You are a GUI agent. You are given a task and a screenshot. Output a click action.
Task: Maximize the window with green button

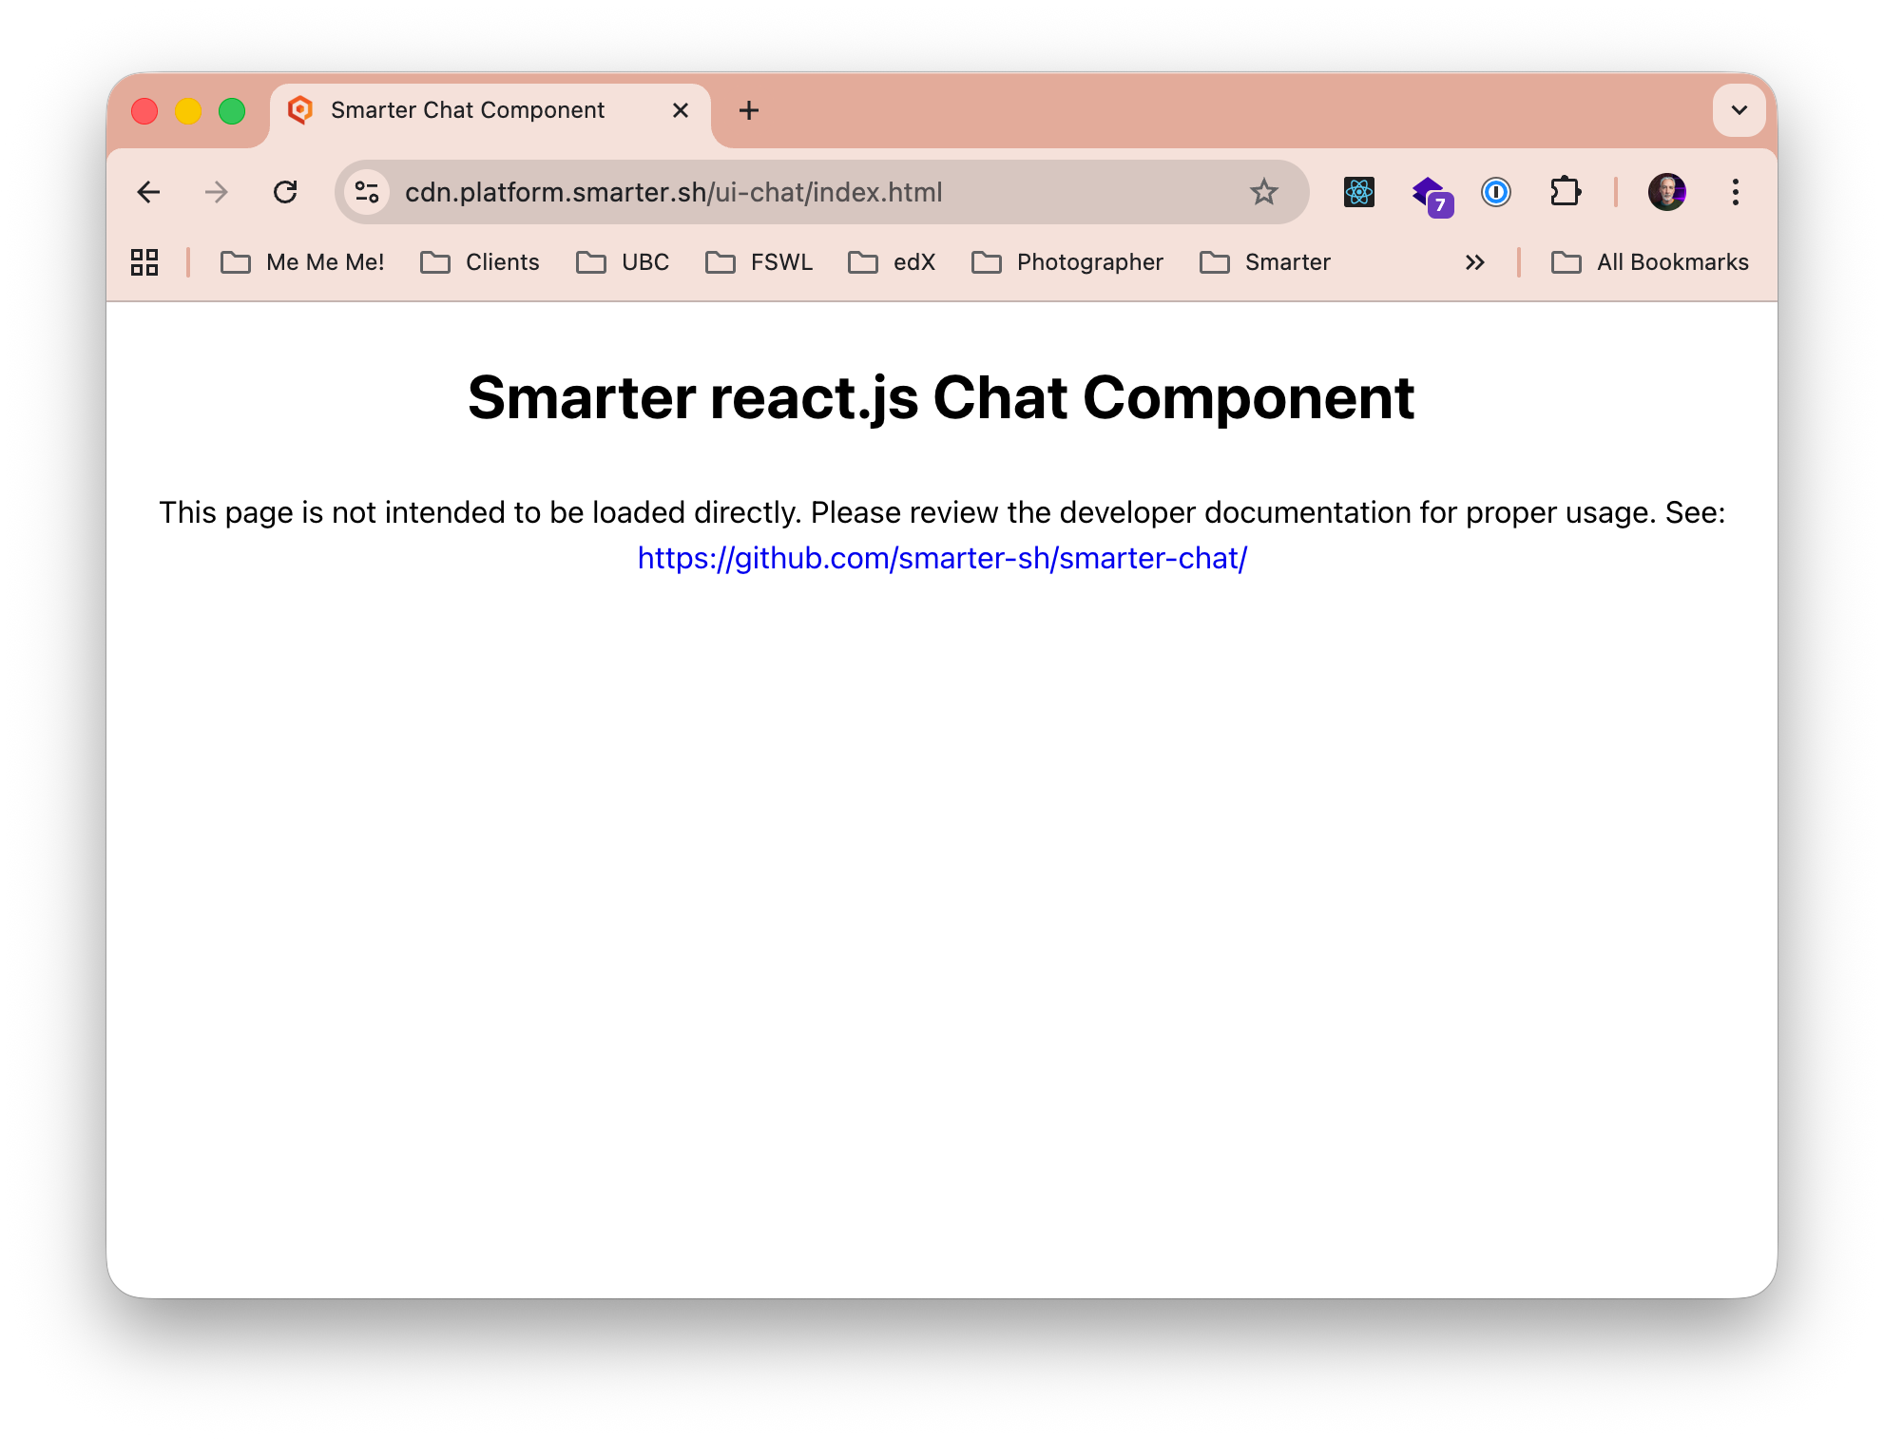[x=232, y=111]
